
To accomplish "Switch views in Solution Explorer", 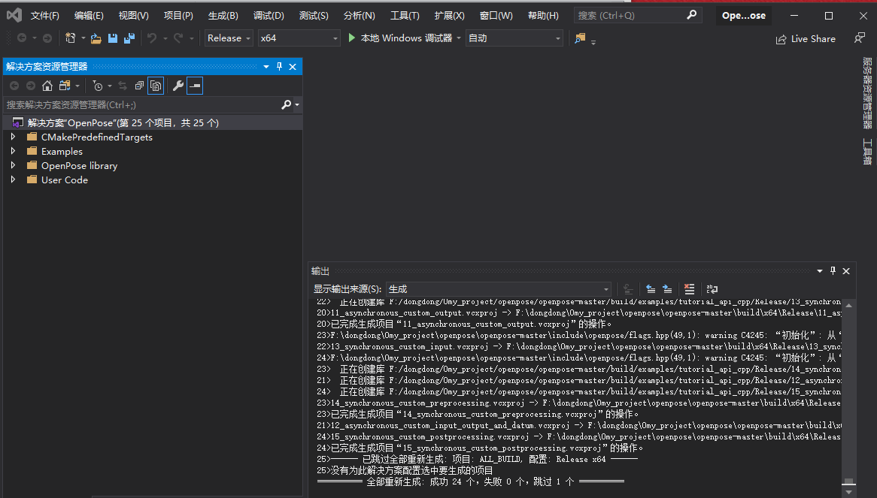I will [65, 86].
